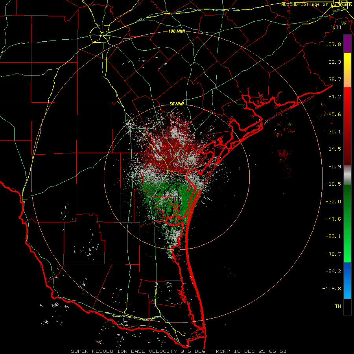Click the 50 NMI range ring label
Screen dimensions: 354x354
[x=177, y=104]
